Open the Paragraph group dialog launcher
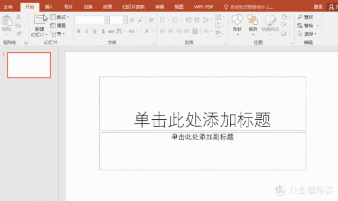338x201 pixels. click(225, 43)
